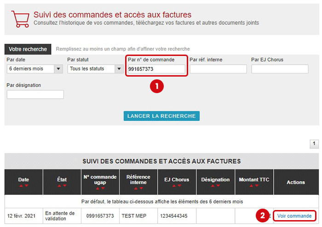This screenshot has height=227, width=322.
Task: Go to results page 1
Action: (315, 144)
